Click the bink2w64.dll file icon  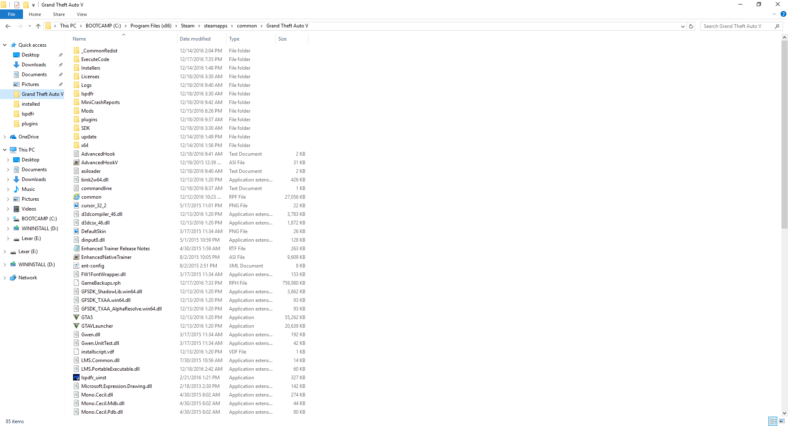point(76,180)
